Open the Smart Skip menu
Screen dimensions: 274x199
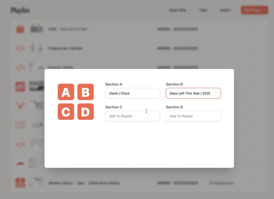[x=179, y=10]
